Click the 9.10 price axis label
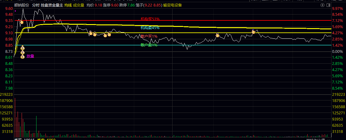The width and height of the screenshot is (346, 140). tap(9, 33)
